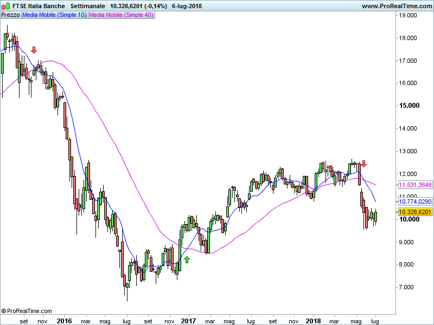Select the Media Mobile (Simple 10) legend tab

55,15
